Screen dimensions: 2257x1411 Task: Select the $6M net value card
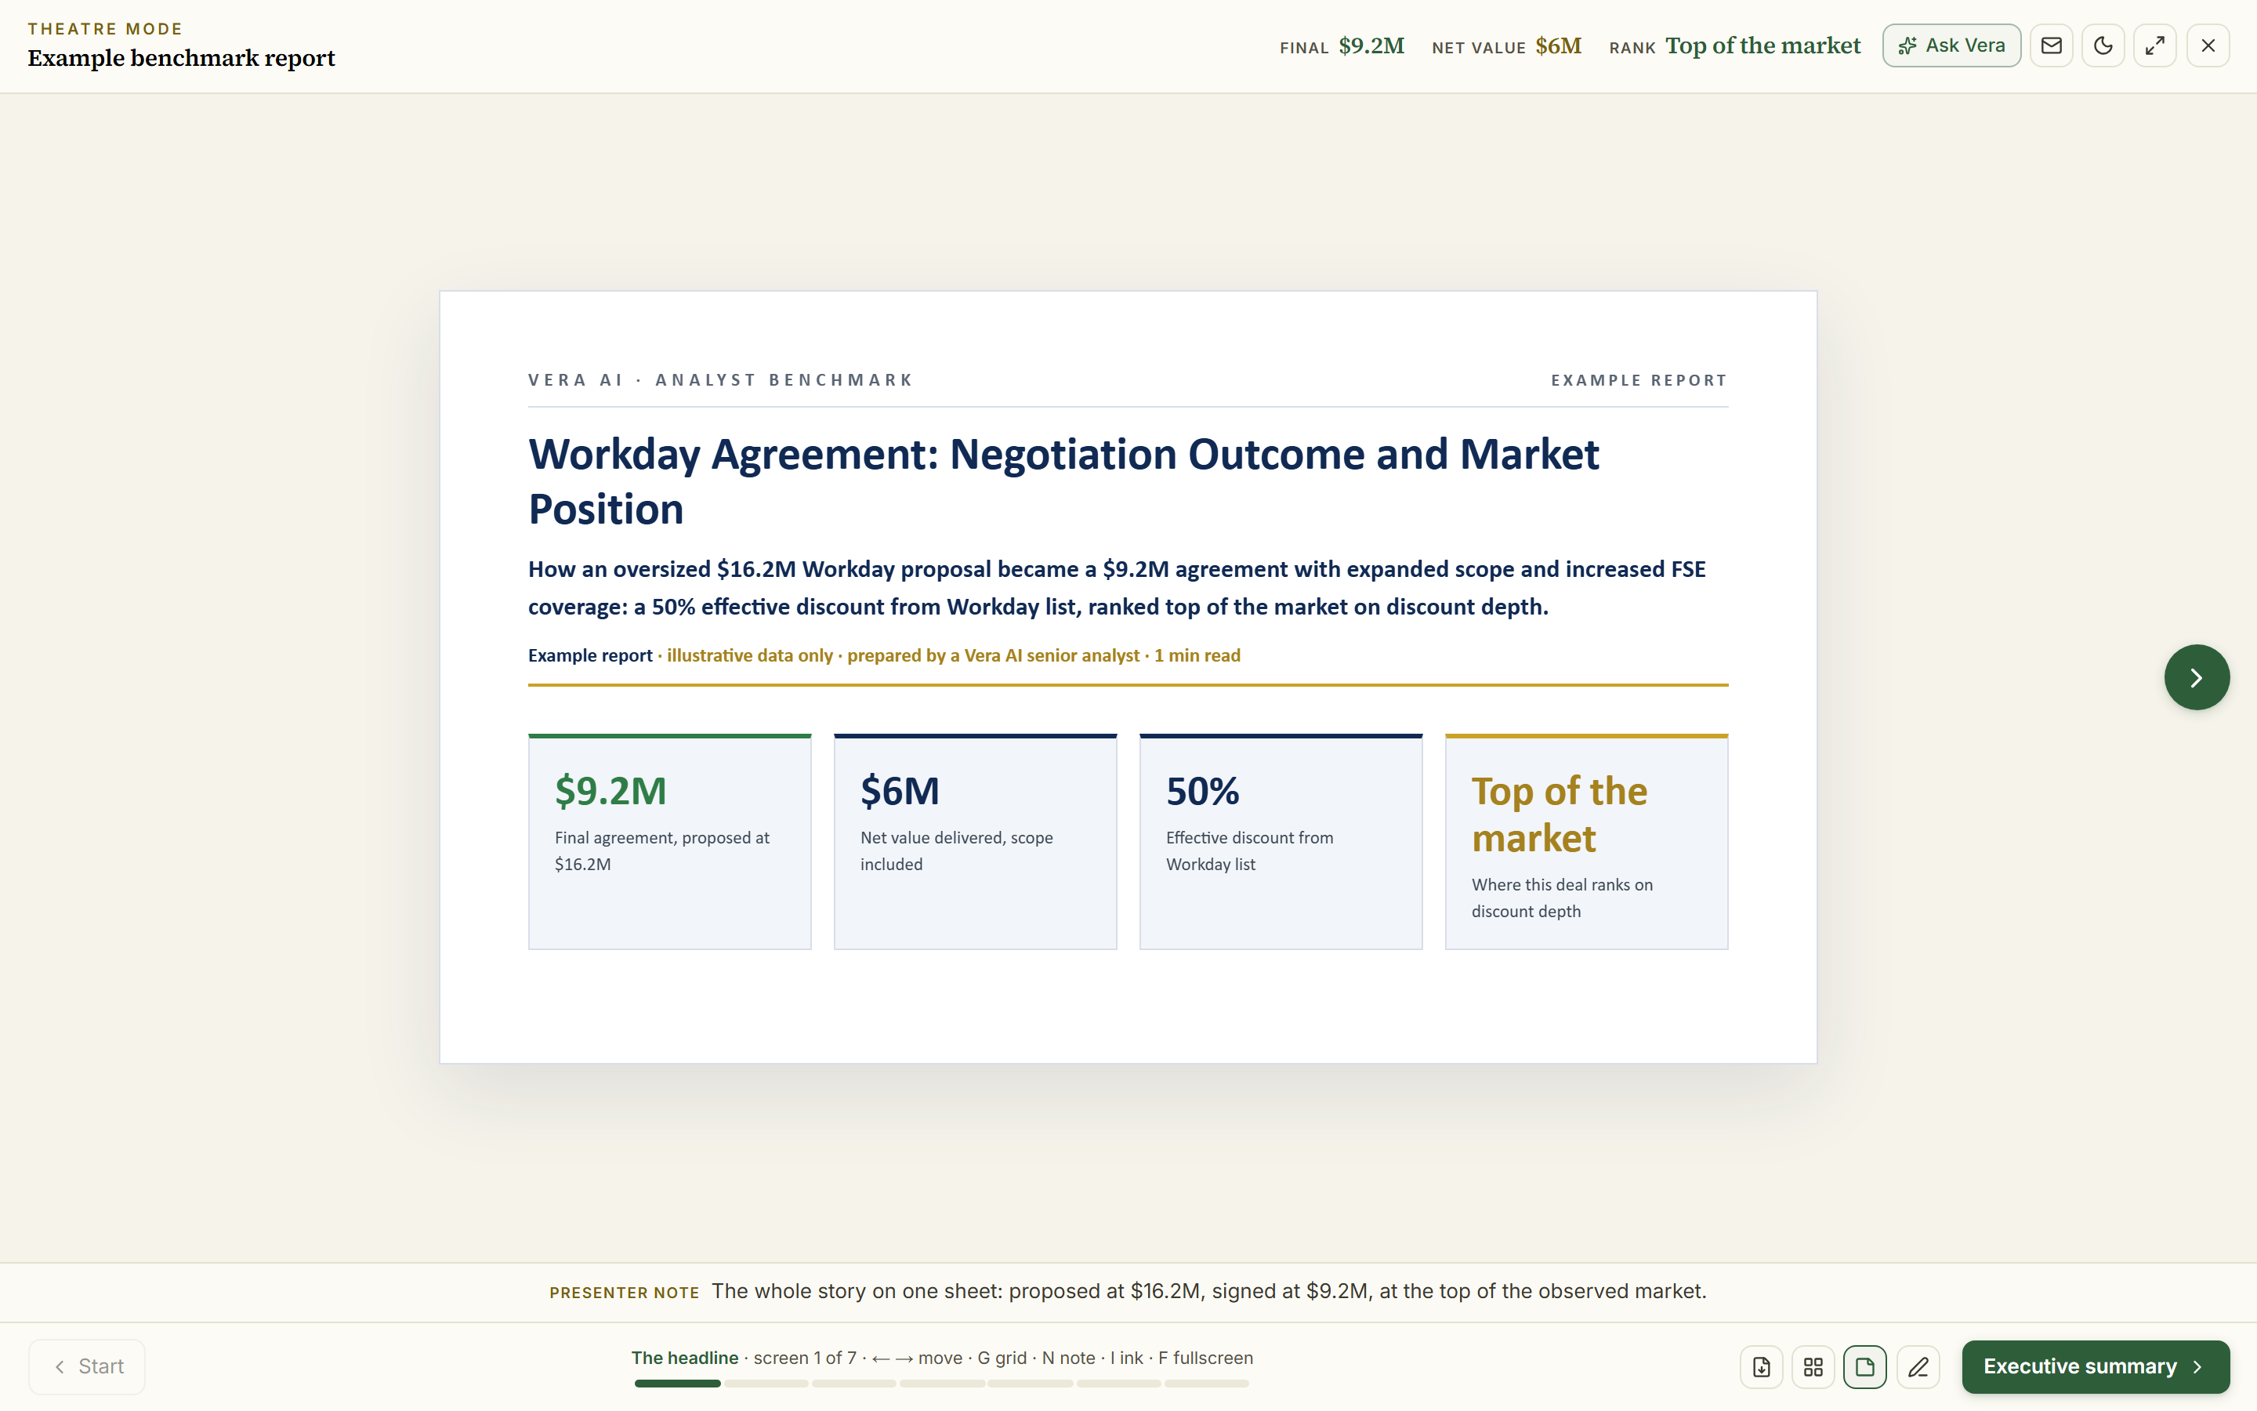coord(976,842)
